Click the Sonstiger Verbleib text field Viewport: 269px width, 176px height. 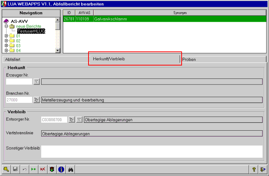point(151,151)
